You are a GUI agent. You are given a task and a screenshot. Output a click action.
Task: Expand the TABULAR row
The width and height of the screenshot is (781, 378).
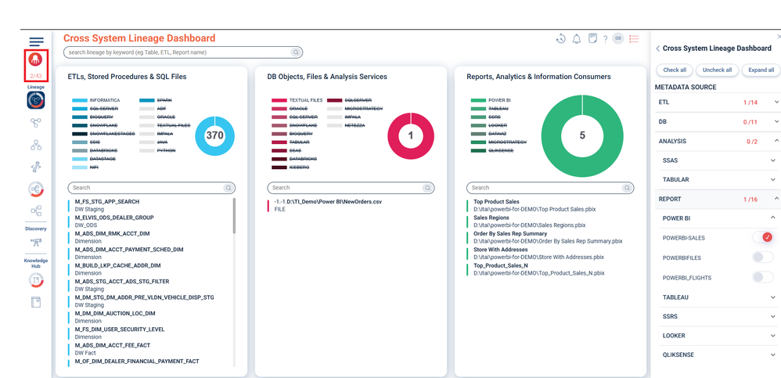click(x=717, y=179)
